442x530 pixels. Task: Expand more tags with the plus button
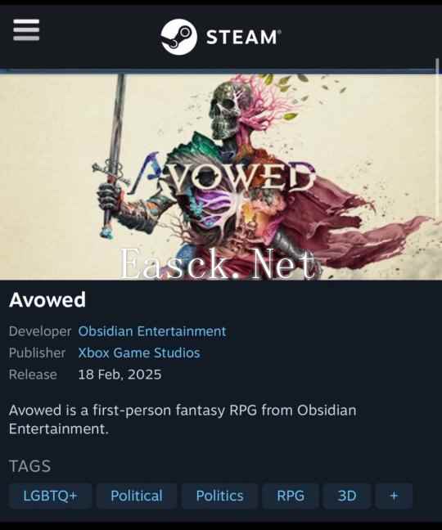coord(394,496)
